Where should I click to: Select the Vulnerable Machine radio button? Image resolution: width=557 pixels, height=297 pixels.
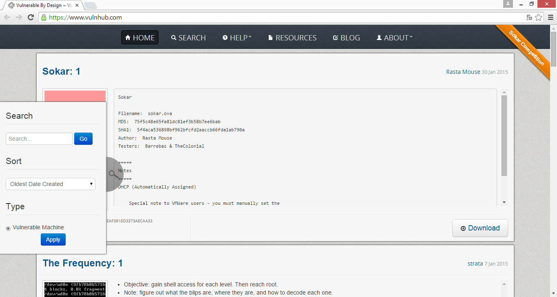8,228
